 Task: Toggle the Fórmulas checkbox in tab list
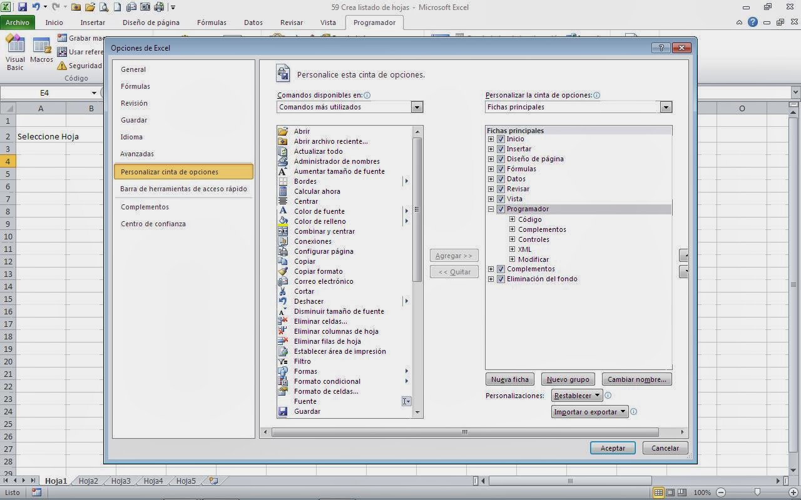point(501,169)
